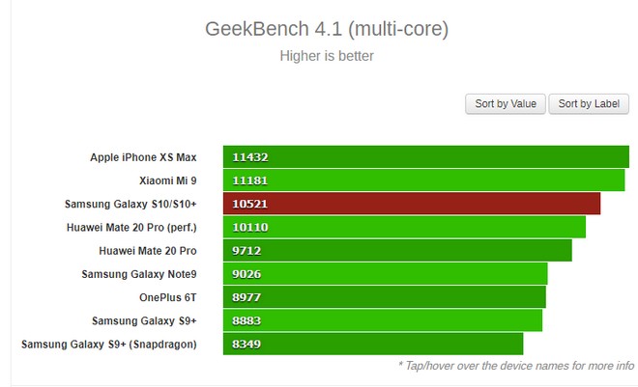
Task: Select the Apple iPhone XS Max label
Action: tap(143, 156)
